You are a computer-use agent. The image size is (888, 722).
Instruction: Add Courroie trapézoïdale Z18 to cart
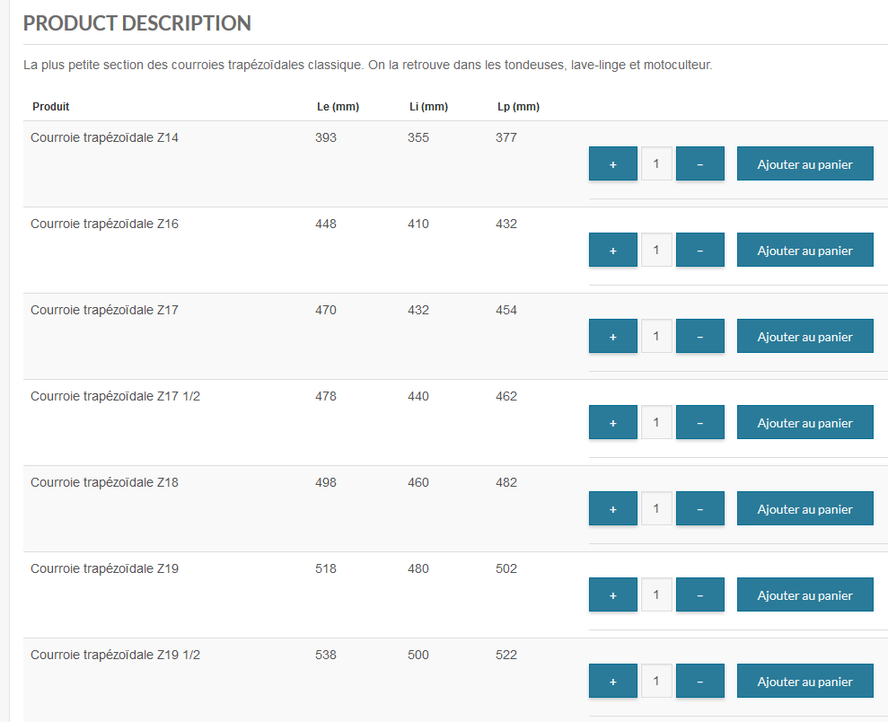click(804, 509)
